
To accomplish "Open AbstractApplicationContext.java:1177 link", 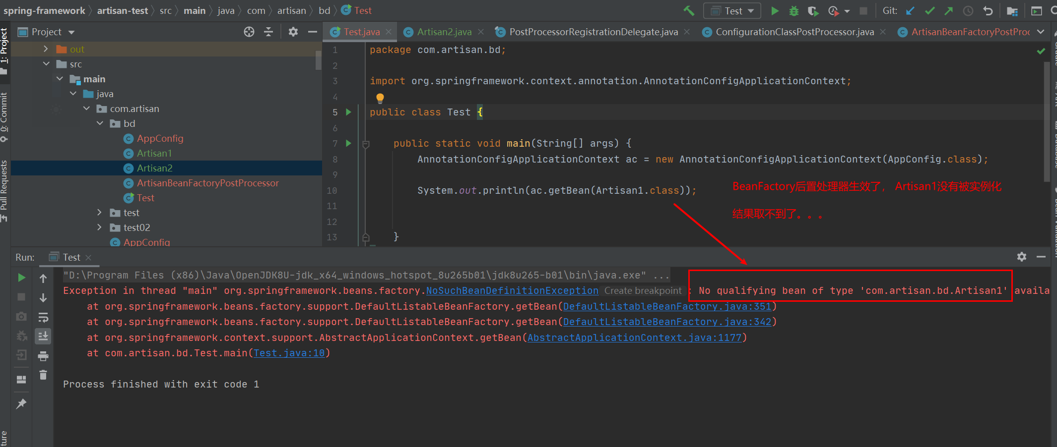I will [x=634, y=338].
